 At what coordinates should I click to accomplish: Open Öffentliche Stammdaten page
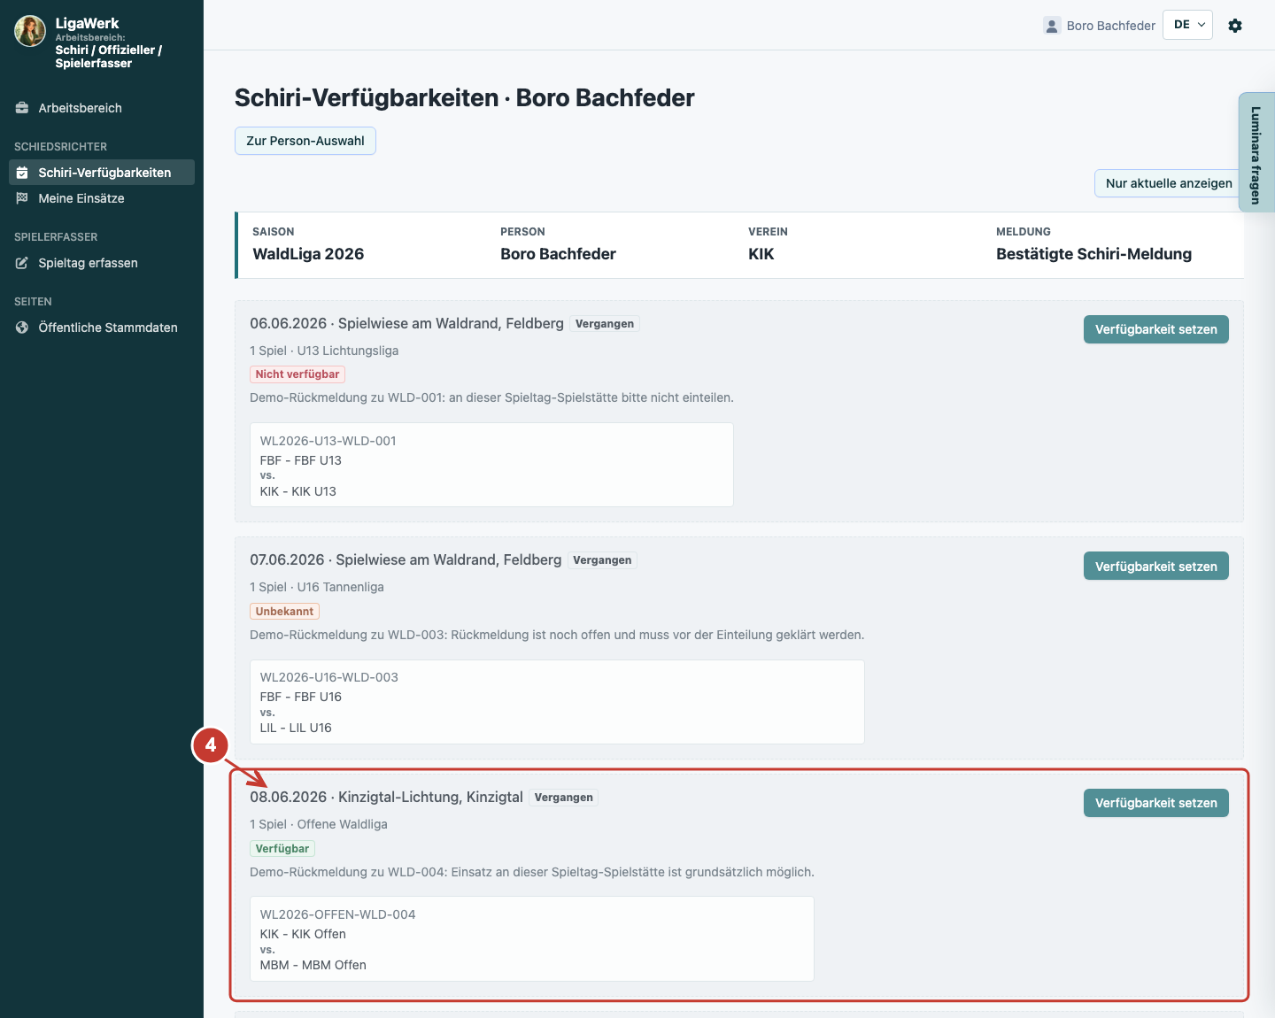(x=102, y=328)
